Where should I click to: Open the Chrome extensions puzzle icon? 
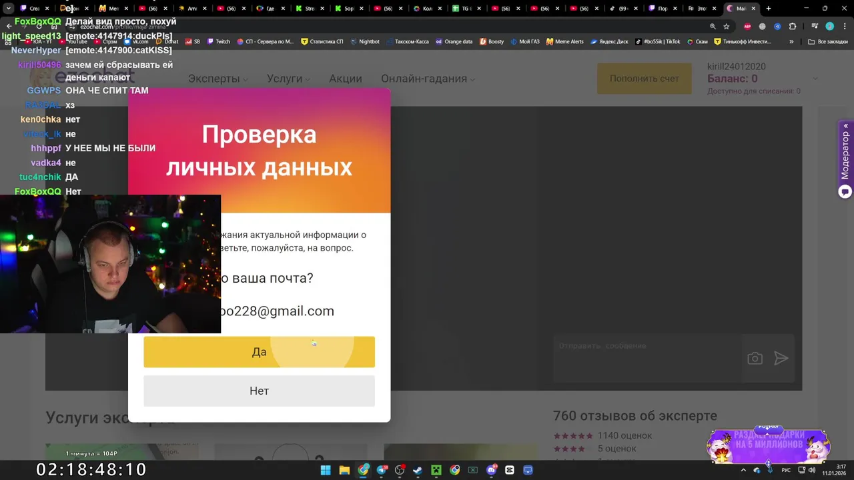pos(793,27)
